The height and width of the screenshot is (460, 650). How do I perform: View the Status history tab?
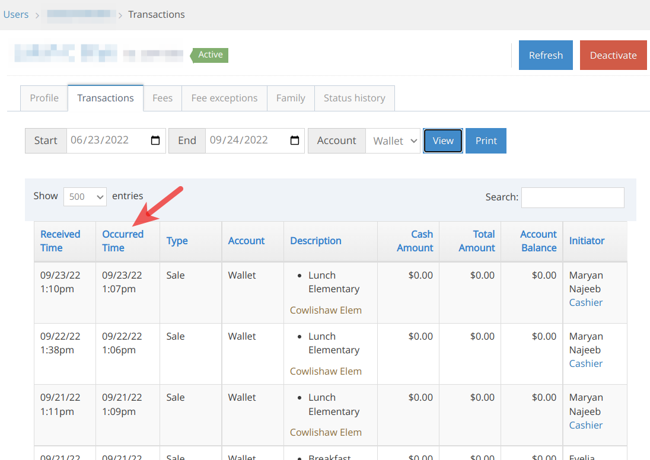pyautogui.click(x=355, y=98)
